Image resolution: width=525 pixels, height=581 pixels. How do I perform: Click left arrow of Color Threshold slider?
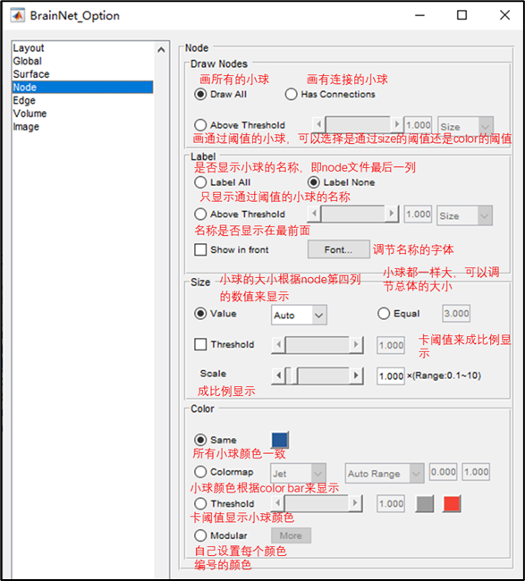pyautogui.click(x=278, y=503)
